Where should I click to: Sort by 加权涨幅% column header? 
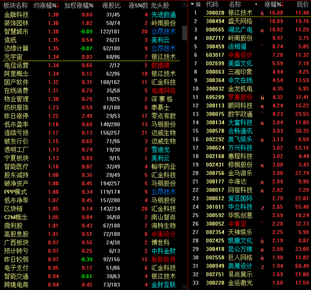(79, 5)
